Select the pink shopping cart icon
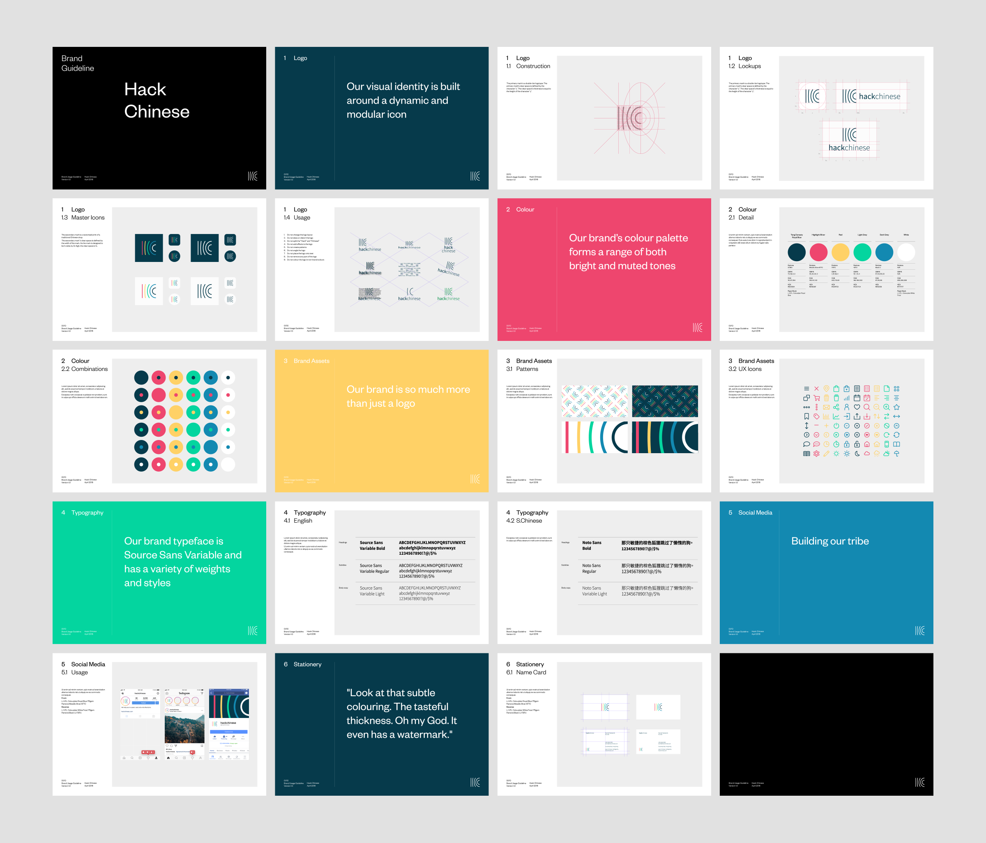986x843 pixels. click(x=817, y=398)
